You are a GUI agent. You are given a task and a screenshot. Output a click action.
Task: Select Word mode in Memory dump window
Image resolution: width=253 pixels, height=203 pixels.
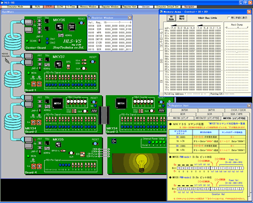coord(182,17)
